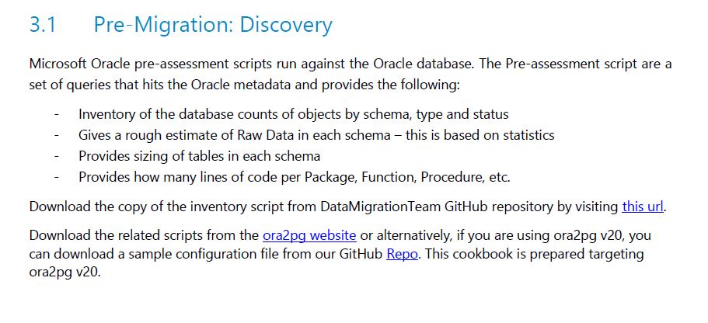Click the dash marker before "Inventory of the database"
Image resolution: width=708 pixels, height=323 pixels.
point(57,115)
